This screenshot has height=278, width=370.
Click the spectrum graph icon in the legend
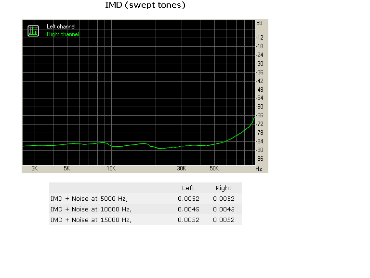pyautogui.click(x=33, y=31)
